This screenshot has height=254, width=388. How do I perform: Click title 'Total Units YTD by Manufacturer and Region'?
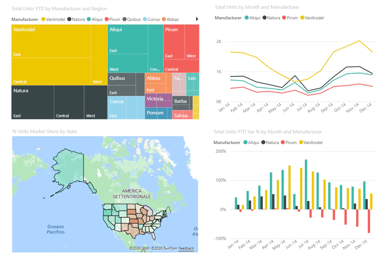pyautogui.click(x=59, y=9)
